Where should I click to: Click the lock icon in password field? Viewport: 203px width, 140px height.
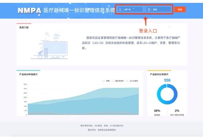click(x=149, y=10)
